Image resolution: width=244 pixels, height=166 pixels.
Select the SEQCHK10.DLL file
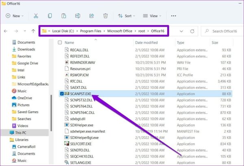tap(82, 156)
